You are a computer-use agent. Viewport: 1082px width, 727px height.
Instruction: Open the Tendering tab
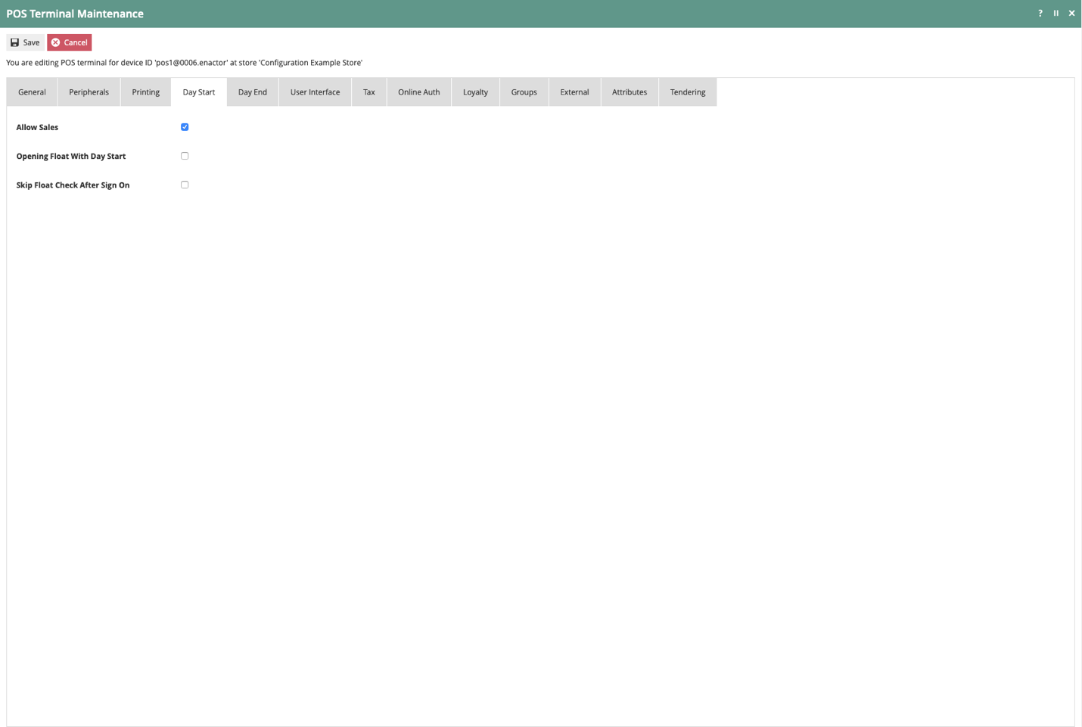[688, 92]
